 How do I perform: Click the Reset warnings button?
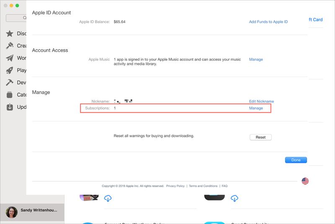260,137
